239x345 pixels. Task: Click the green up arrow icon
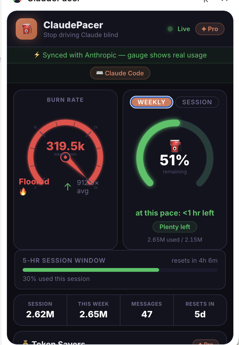click(68, 187)
